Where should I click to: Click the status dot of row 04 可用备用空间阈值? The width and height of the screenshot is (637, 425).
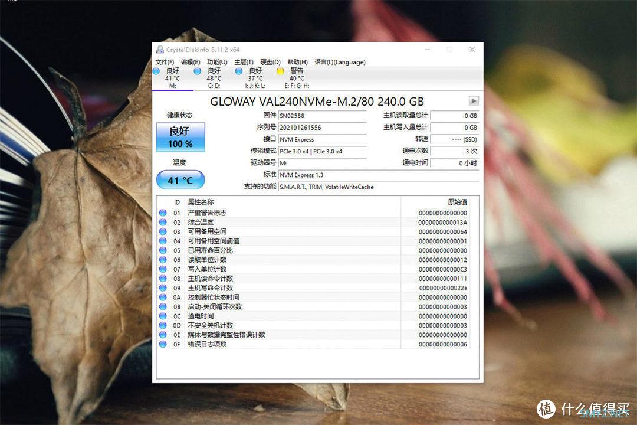pos(163,241)
